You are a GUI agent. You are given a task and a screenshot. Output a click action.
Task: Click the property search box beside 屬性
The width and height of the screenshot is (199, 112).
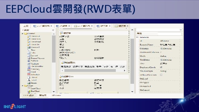pos(169,33)
